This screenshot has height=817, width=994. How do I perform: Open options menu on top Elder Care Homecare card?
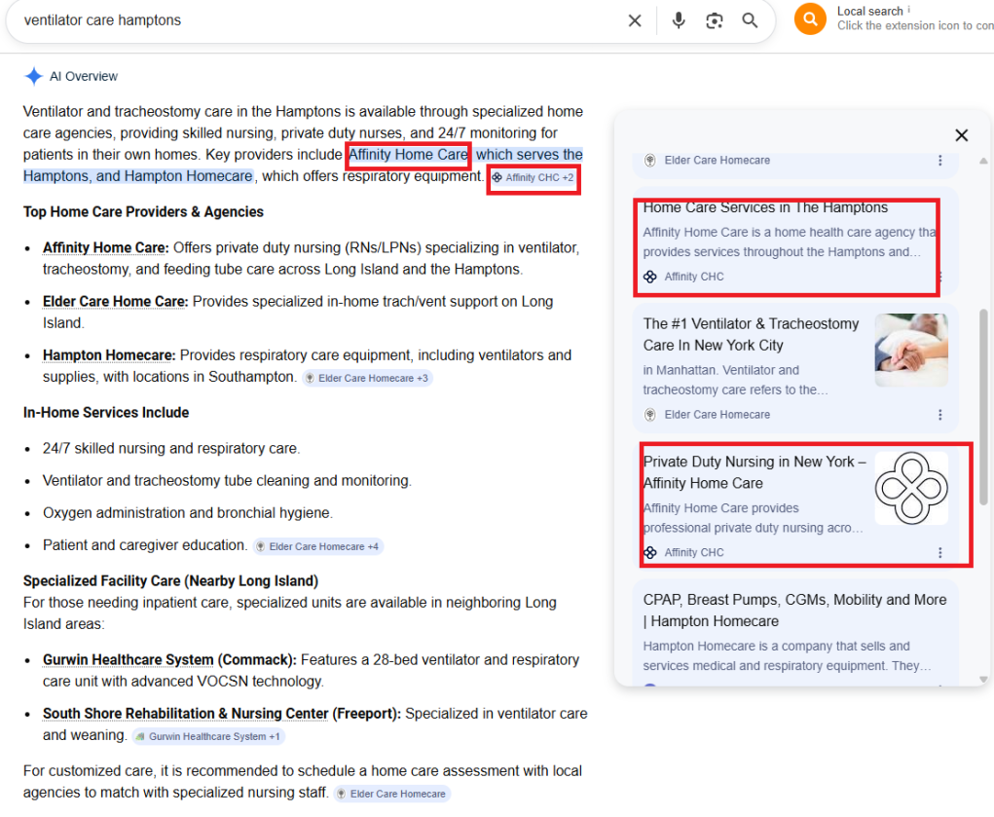pos(939,161)
